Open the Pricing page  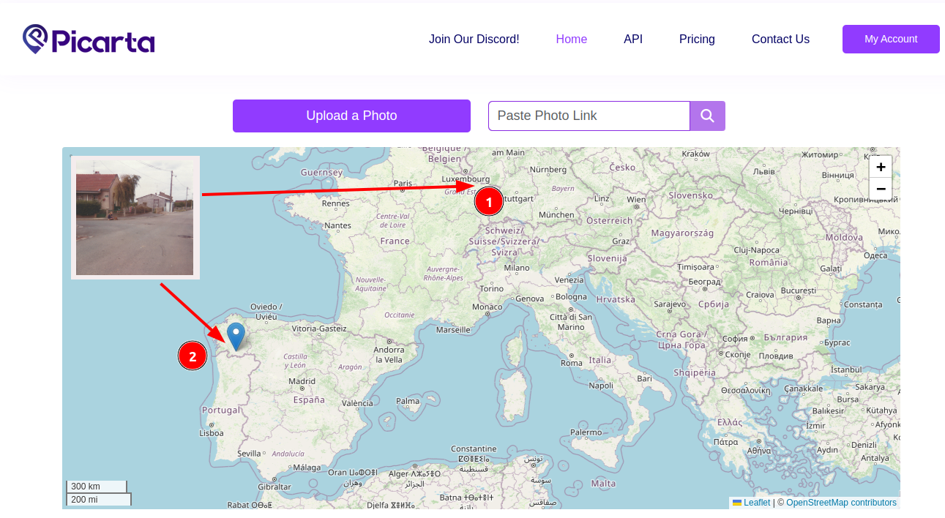(697, 40)
